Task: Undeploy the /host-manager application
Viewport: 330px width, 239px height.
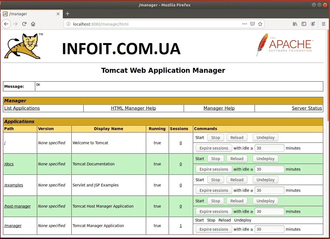Action: coord(266,201)
